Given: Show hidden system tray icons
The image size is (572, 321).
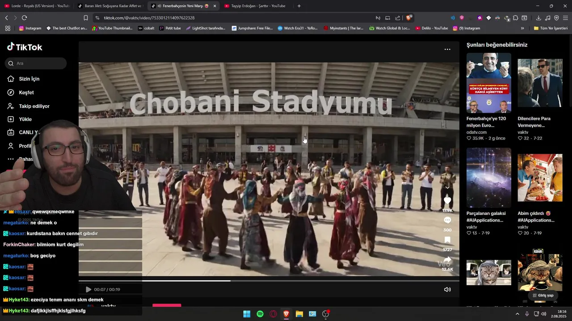Looking at the screenshot, I should click(x=517, y=314).
